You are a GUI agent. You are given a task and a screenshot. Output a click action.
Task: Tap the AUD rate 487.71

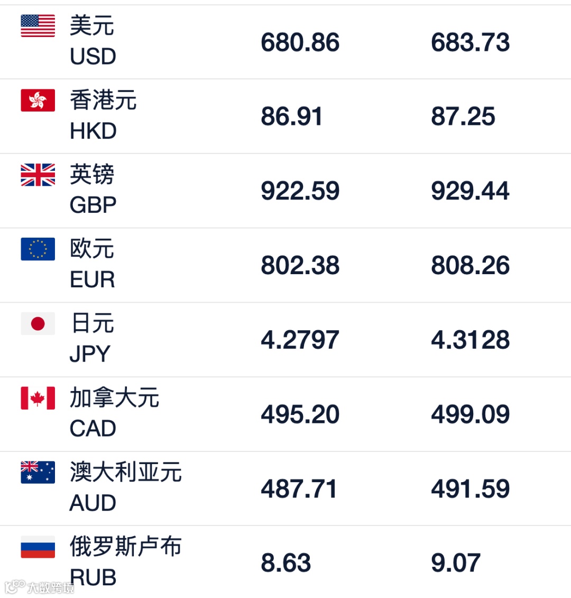[x=299, y=488]
